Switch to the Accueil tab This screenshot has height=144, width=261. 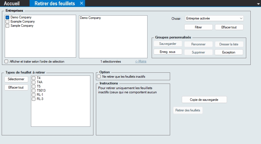pyautogui.click(x=12, y=3)
